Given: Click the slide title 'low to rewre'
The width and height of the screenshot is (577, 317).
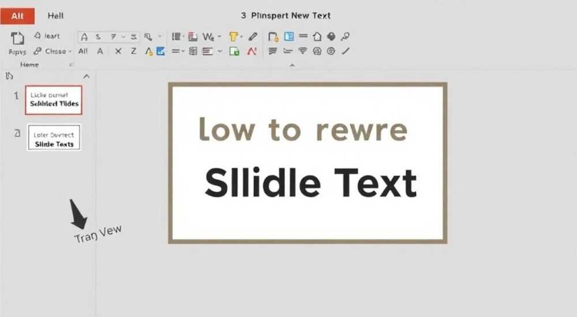Looking at the screenshot, I should click(303, 130).
